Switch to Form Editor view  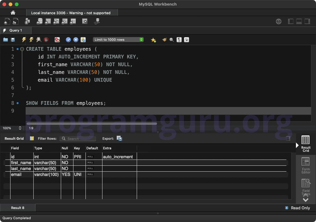(x=306, y=165)
